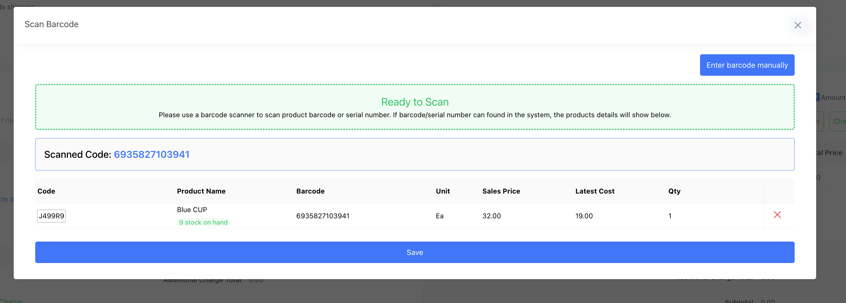Click the J499R9 product code box

tap(51, 216)
